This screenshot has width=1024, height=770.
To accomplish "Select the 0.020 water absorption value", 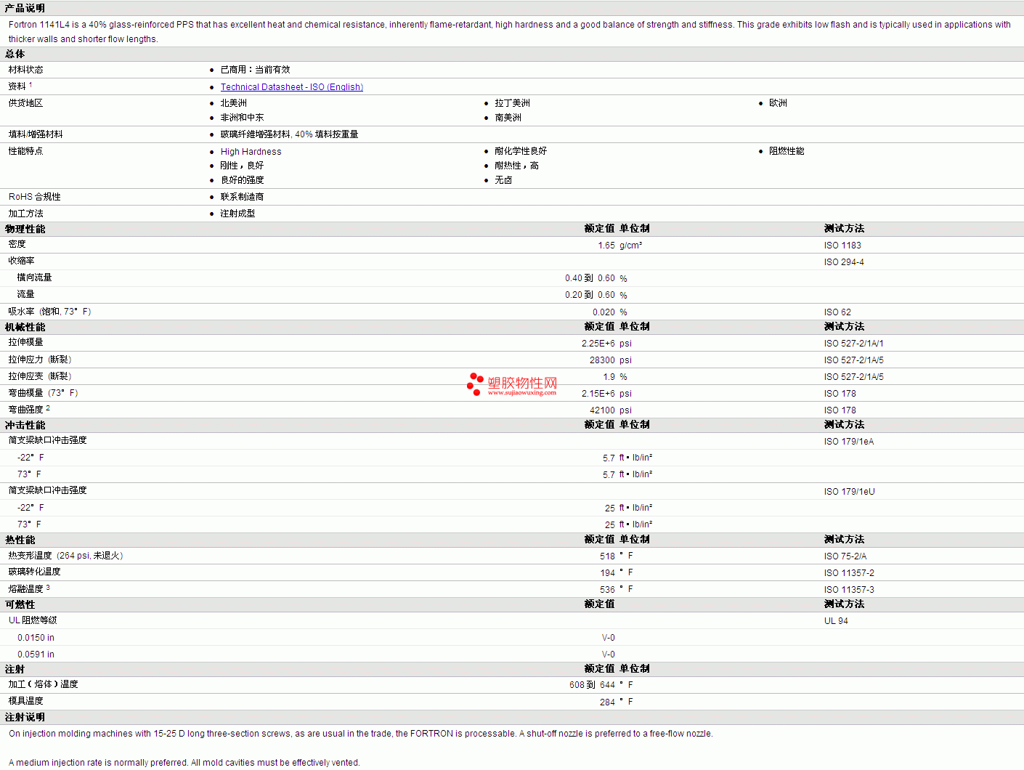I will (x=604, y=312).
